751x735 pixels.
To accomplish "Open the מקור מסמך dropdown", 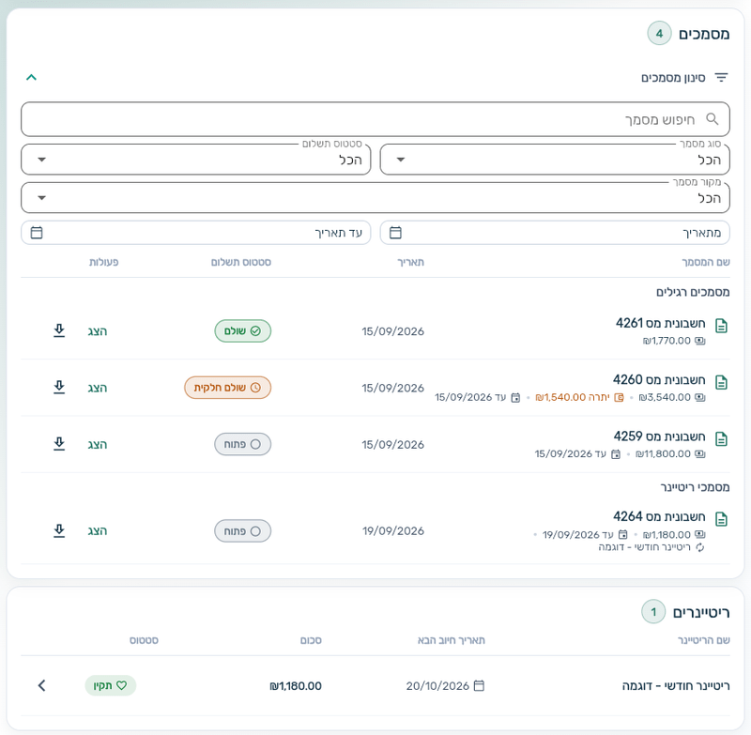I will click(375, 198).
